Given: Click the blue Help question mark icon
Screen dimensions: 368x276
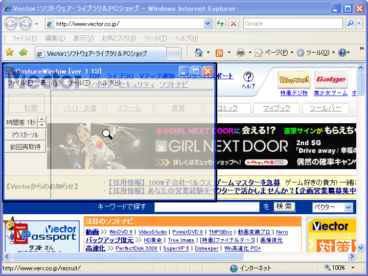Looking at the screenshot, I should 342,53.
